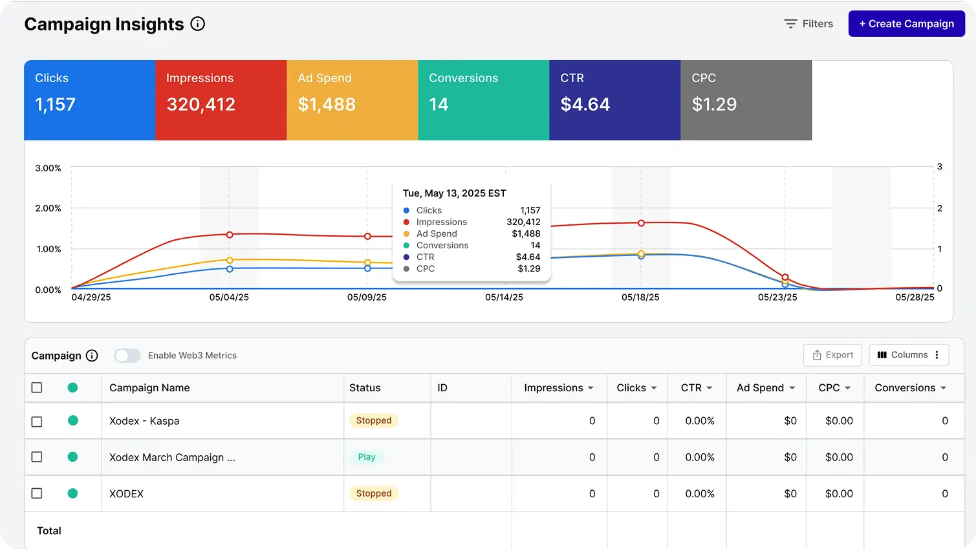Open the Columns options menu
976x549 pixels.
(x=909, y=355)
